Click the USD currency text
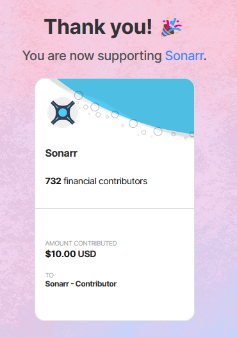 pos(87,254)
